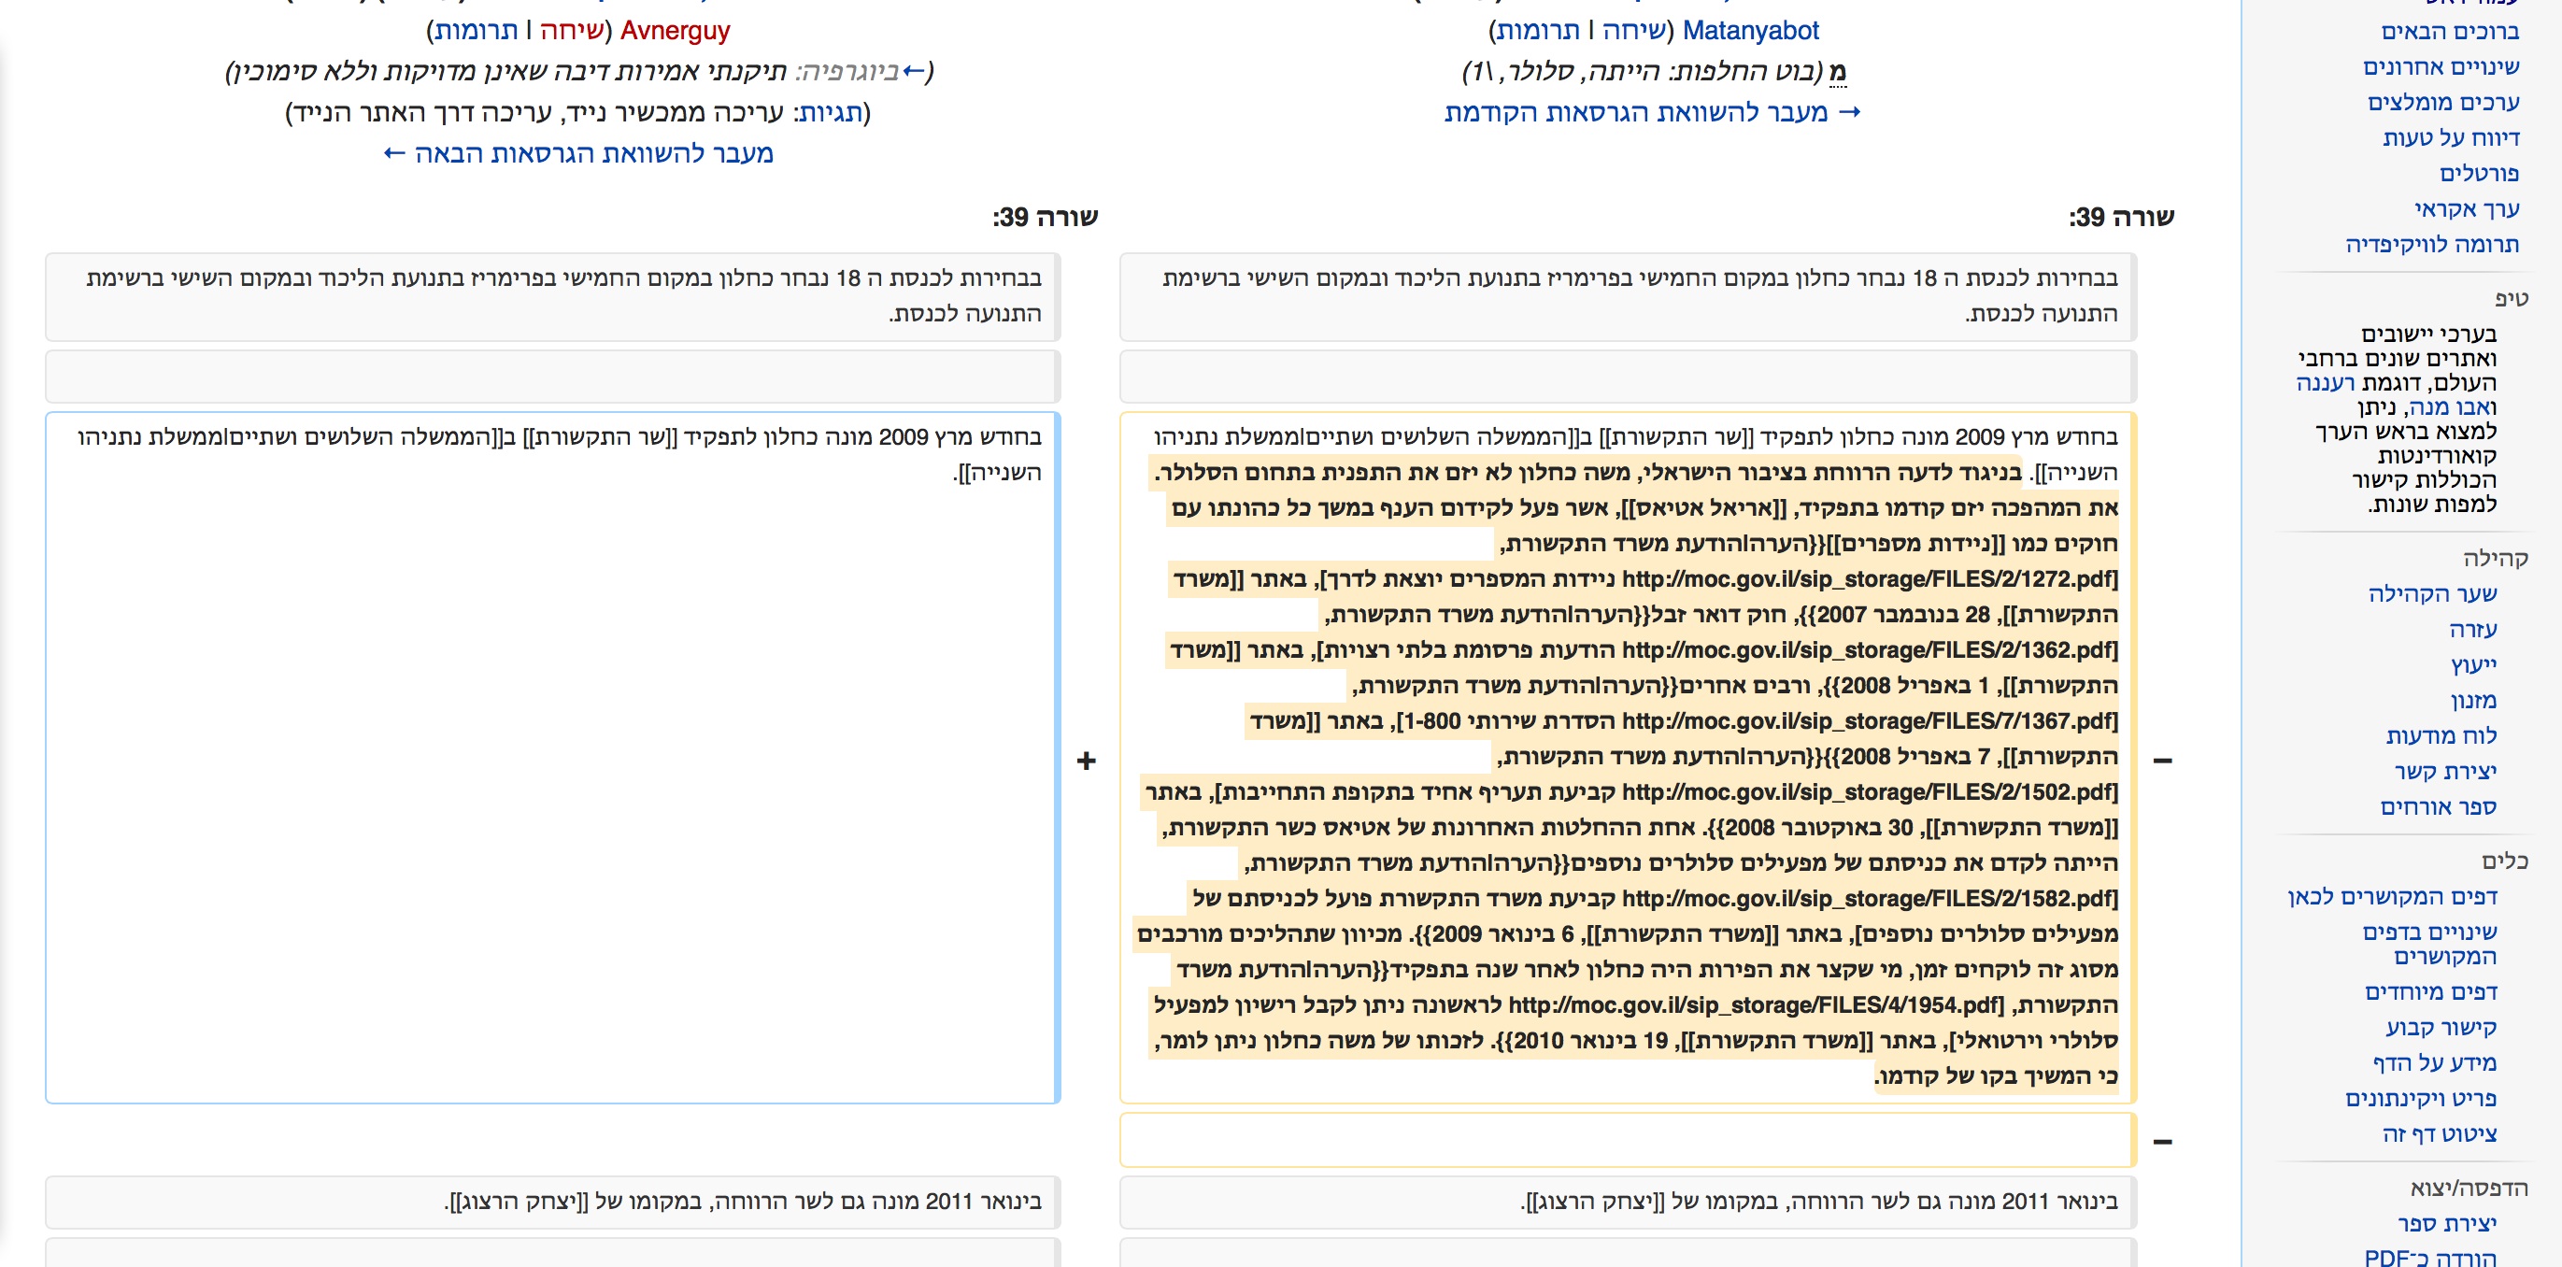Image resolution: width=2562 pixels, height=1267 pixels.
Task: Open random article (ערך אקראי)
Action: click(x=2466, y=209)
